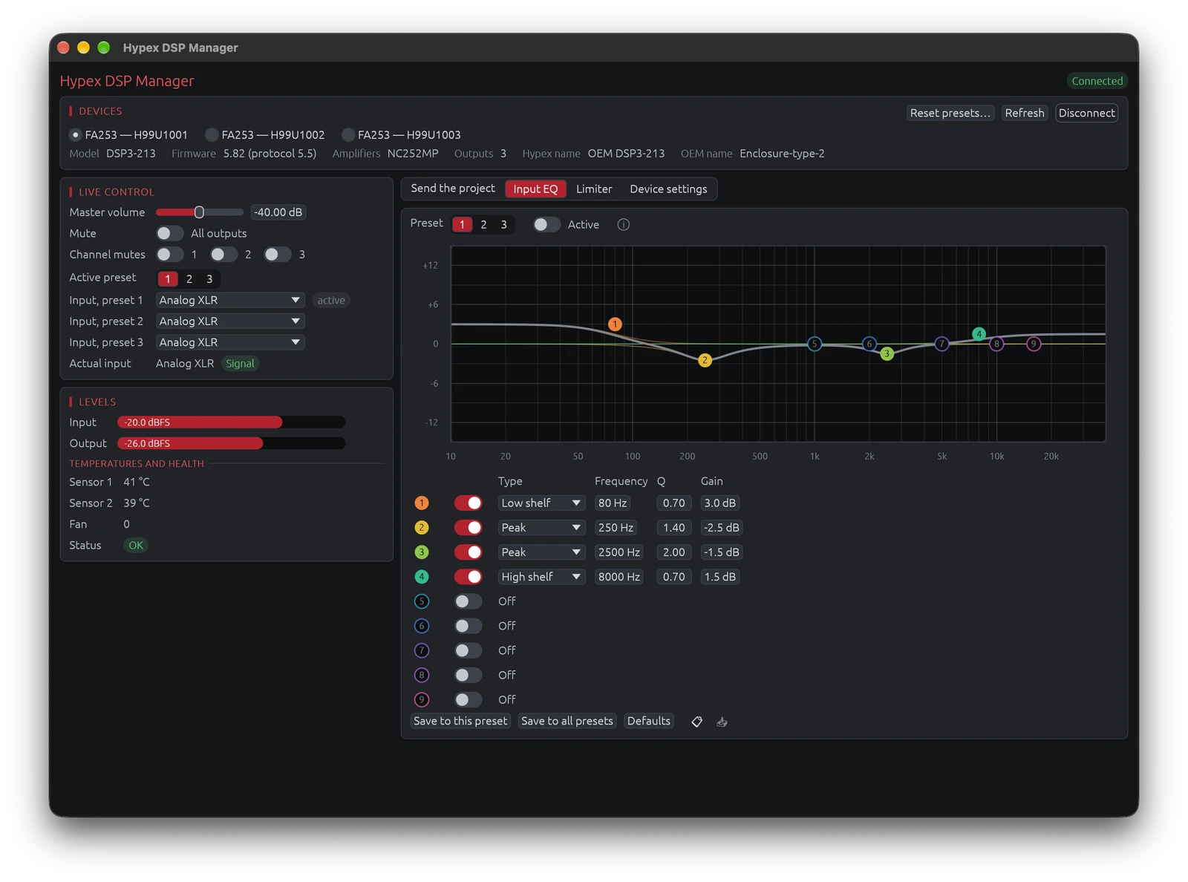
Task: Click band 3 green number badge in list
Action: tap(422, 552)
